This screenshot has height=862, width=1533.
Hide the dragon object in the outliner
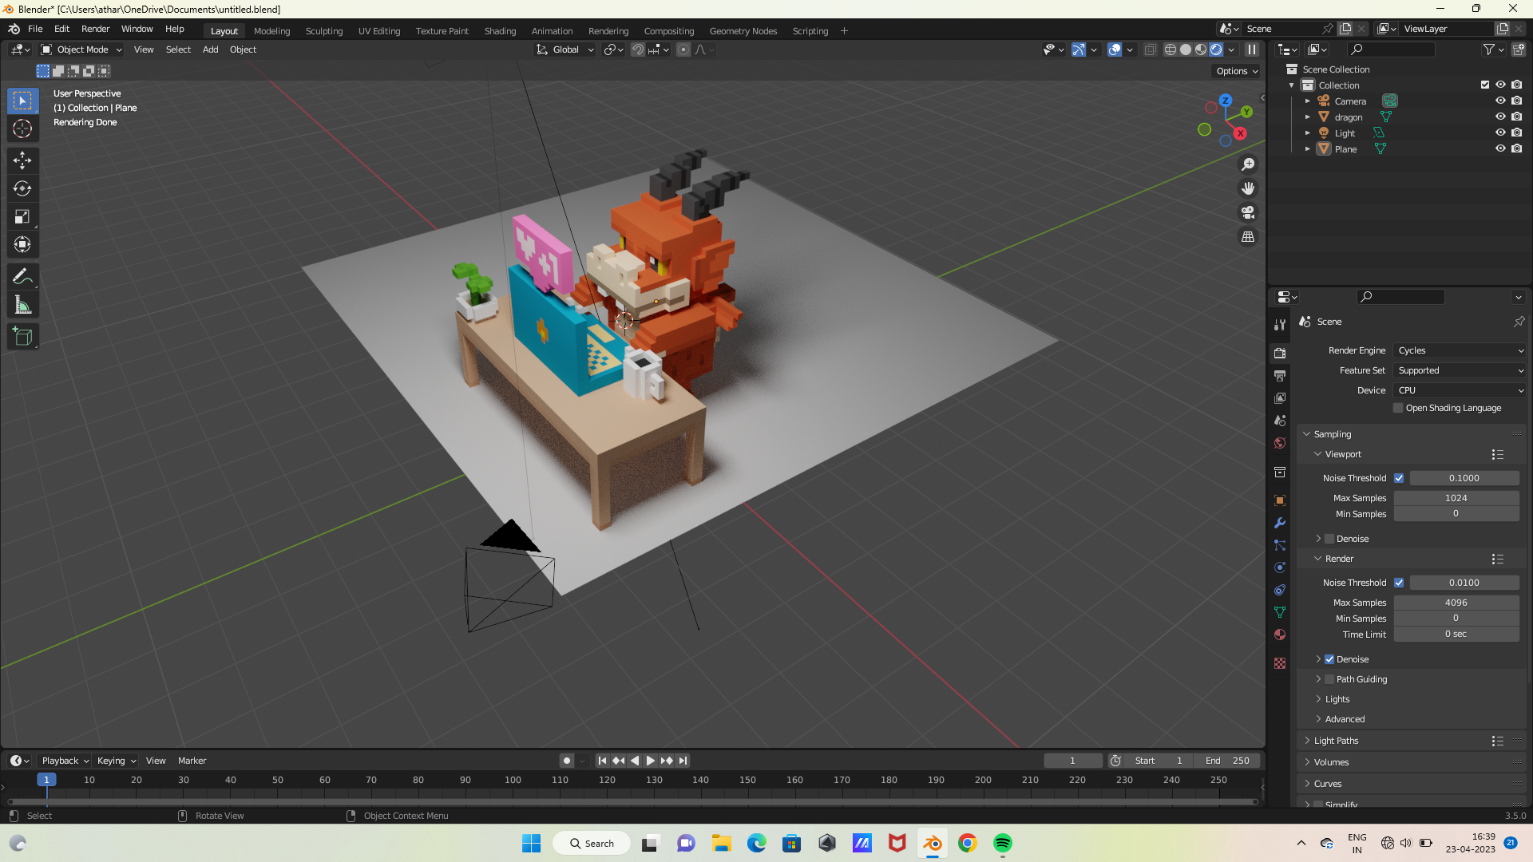pyautogui.click(x=1500, y=117)
